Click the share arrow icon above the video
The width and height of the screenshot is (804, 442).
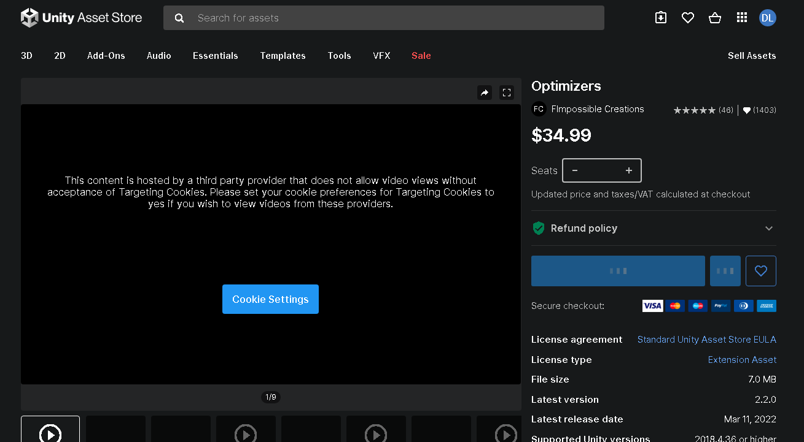(485, 93)
